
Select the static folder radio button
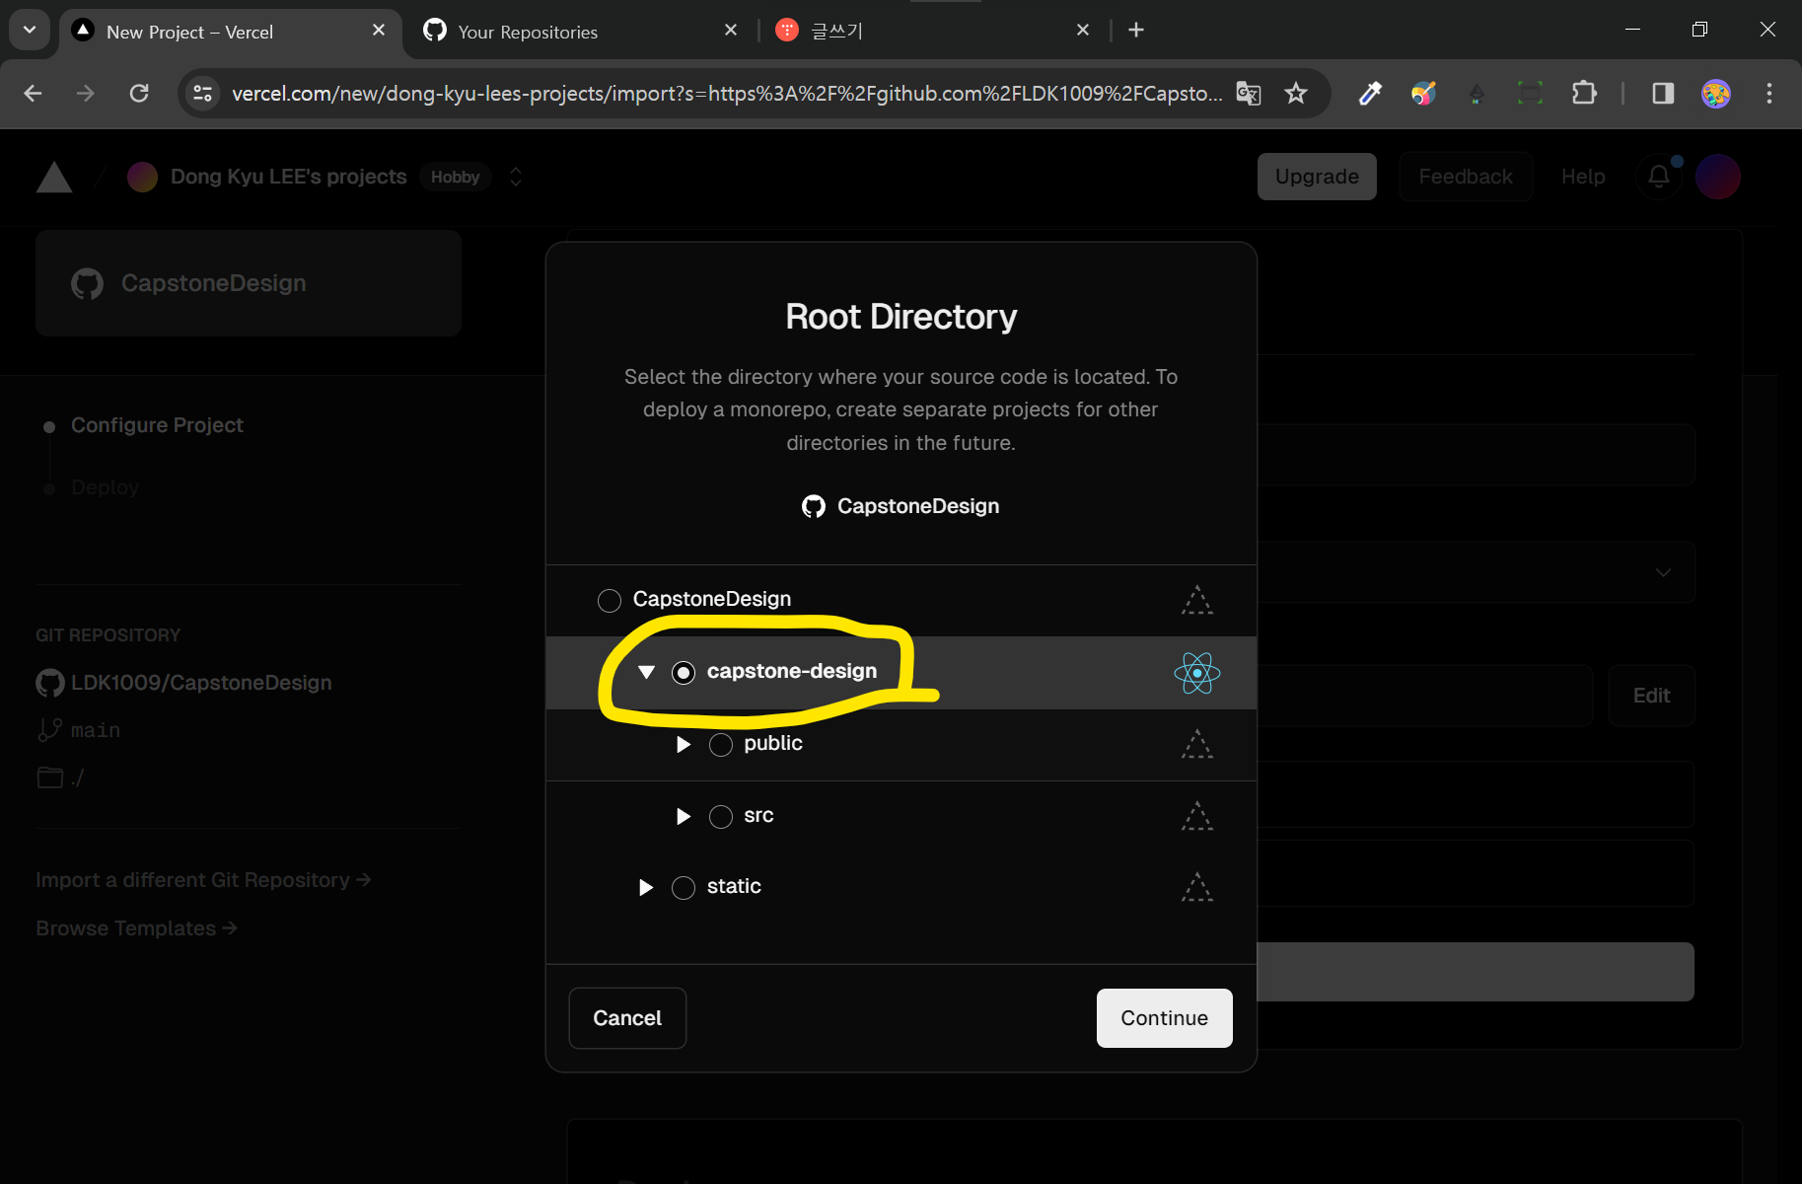(684, 887)
